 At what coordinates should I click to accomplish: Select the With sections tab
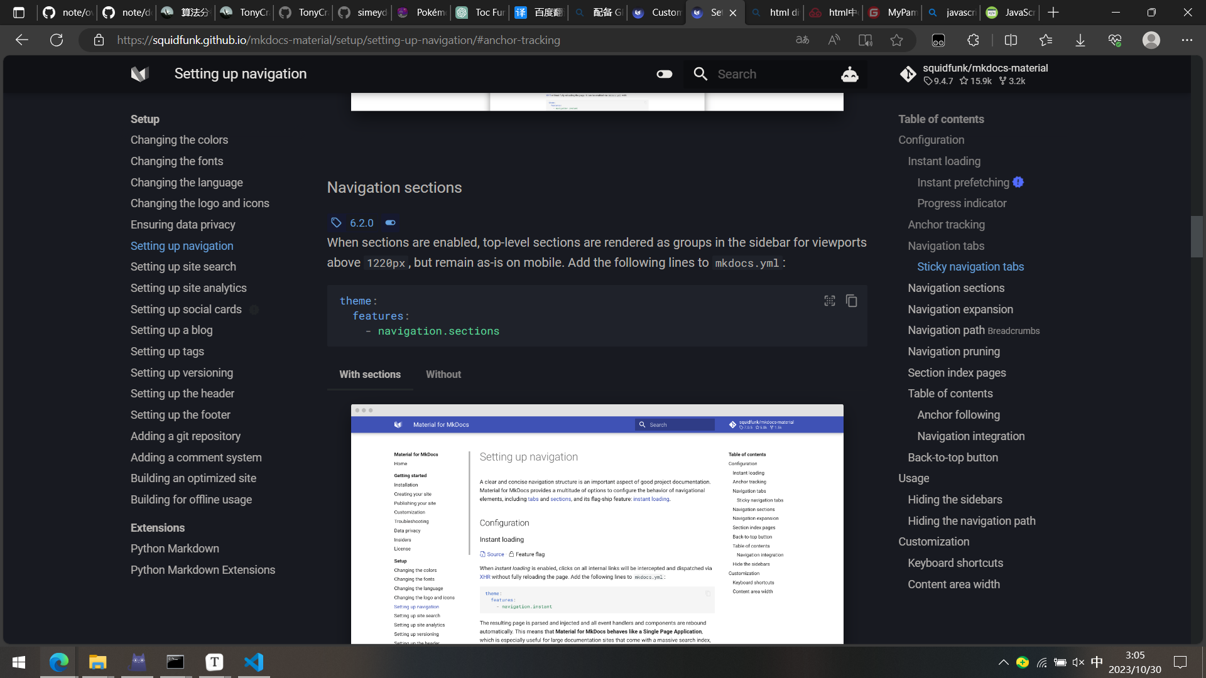[x=370, y=374]
